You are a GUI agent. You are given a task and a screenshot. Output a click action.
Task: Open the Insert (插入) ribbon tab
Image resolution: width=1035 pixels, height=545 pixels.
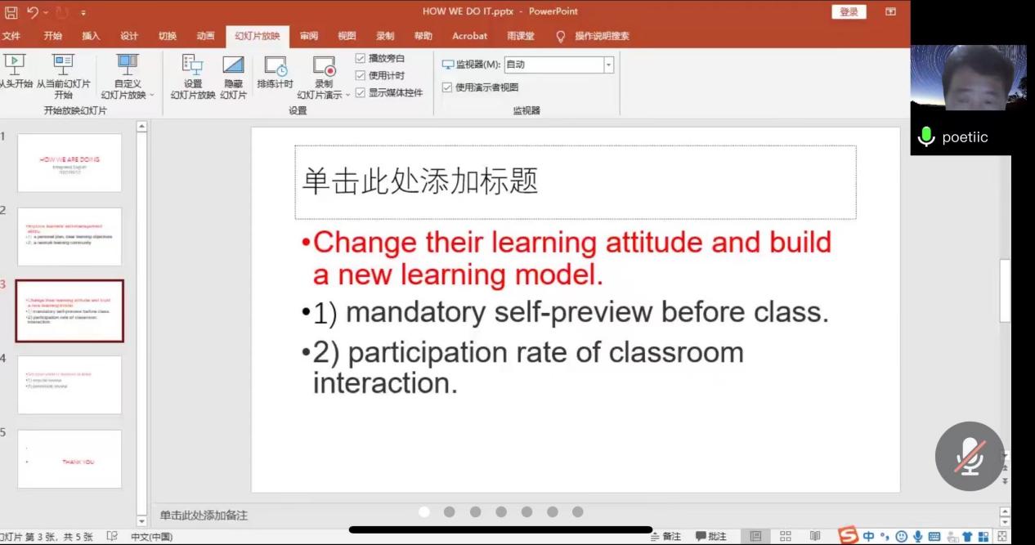coord(91,36)
